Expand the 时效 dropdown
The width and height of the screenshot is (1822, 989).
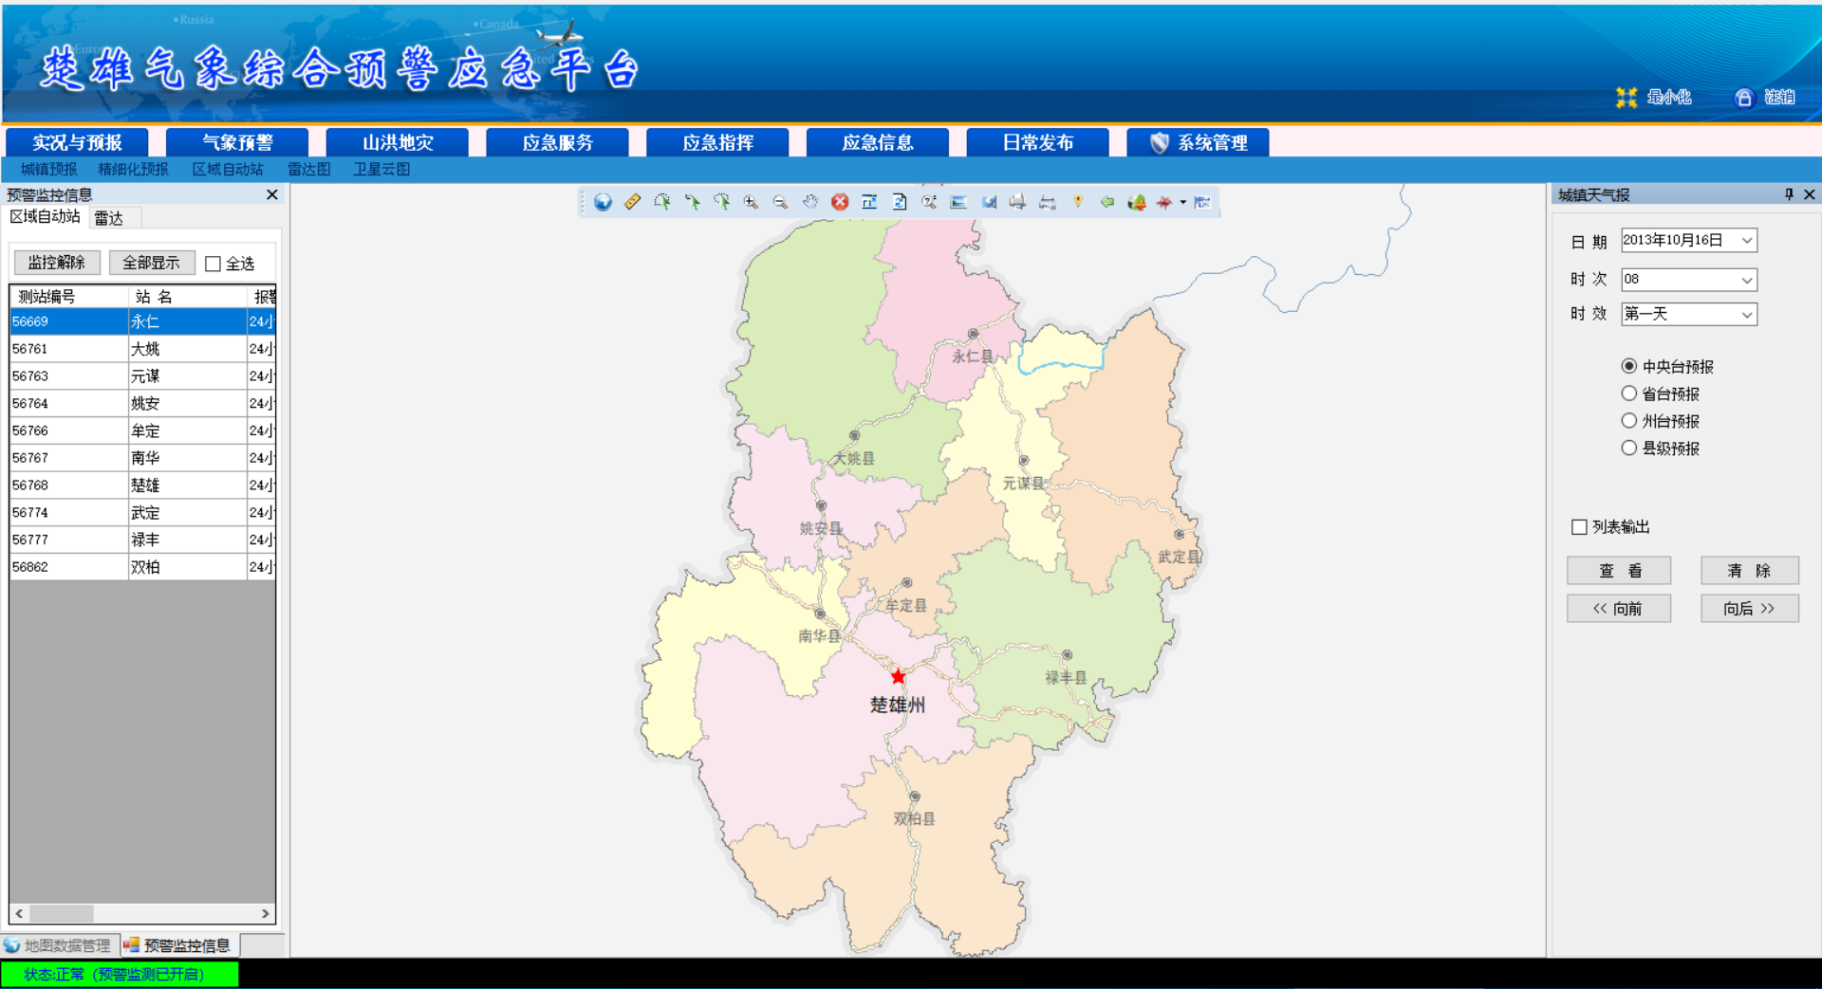tap(1746, 315)
